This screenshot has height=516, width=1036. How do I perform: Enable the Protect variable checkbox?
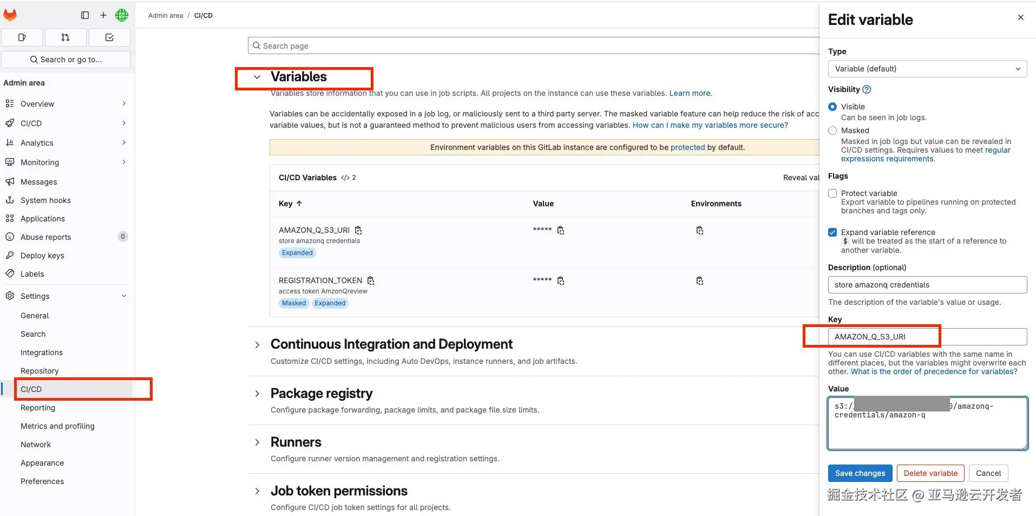click(x=832, y=193)
